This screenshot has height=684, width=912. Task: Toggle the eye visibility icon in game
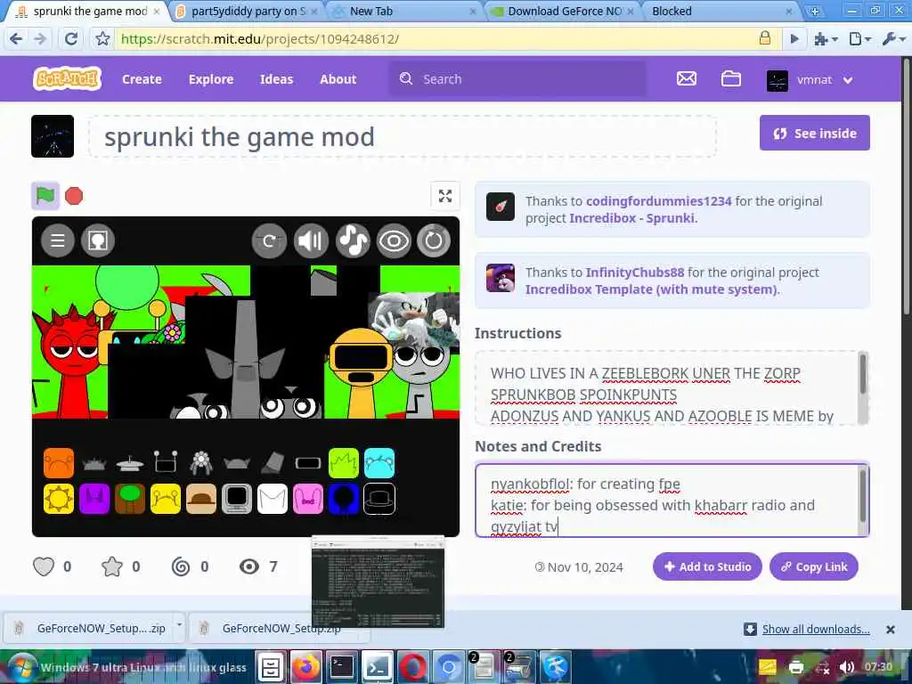pyautogui.click(x=394, y=240)
